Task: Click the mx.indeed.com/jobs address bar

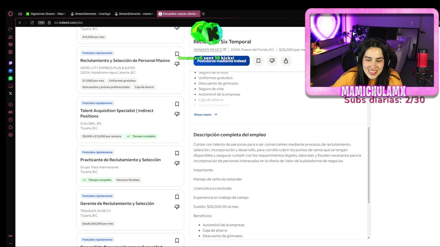Action: point(68,23)
